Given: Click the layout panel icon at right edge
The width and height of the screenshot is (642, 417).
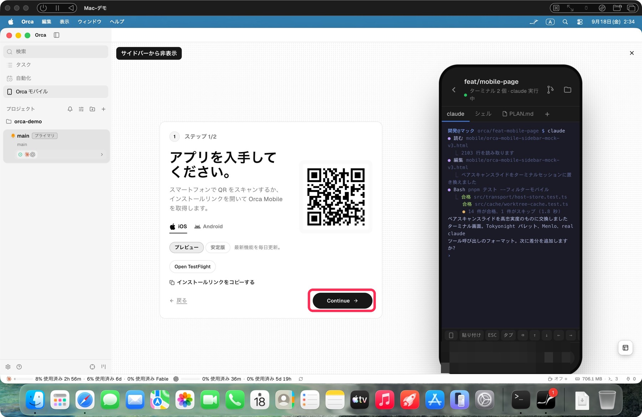Looking at the screenshot, I should pyautogui.click(x=625, y=348).
